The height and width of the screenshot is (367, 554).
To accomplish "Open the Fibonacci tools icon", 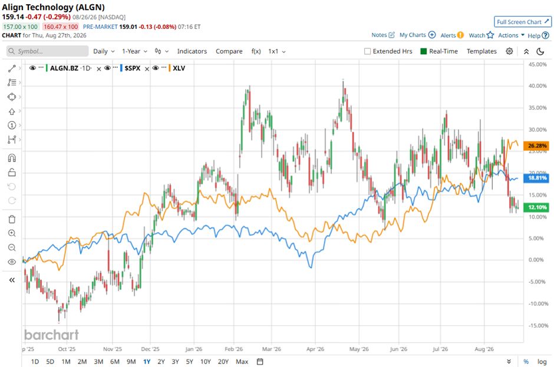I will pyautogui.click(x=12, y=82).
